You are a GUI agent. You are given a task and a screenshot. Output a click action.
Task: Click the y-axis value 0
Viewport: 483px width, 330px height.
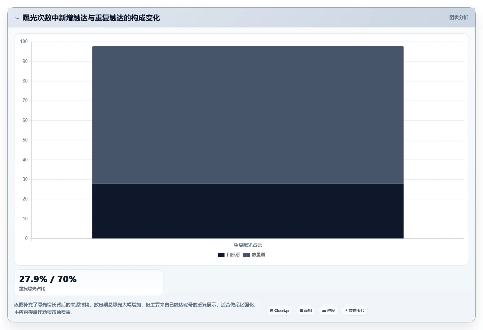click(26, 238)
